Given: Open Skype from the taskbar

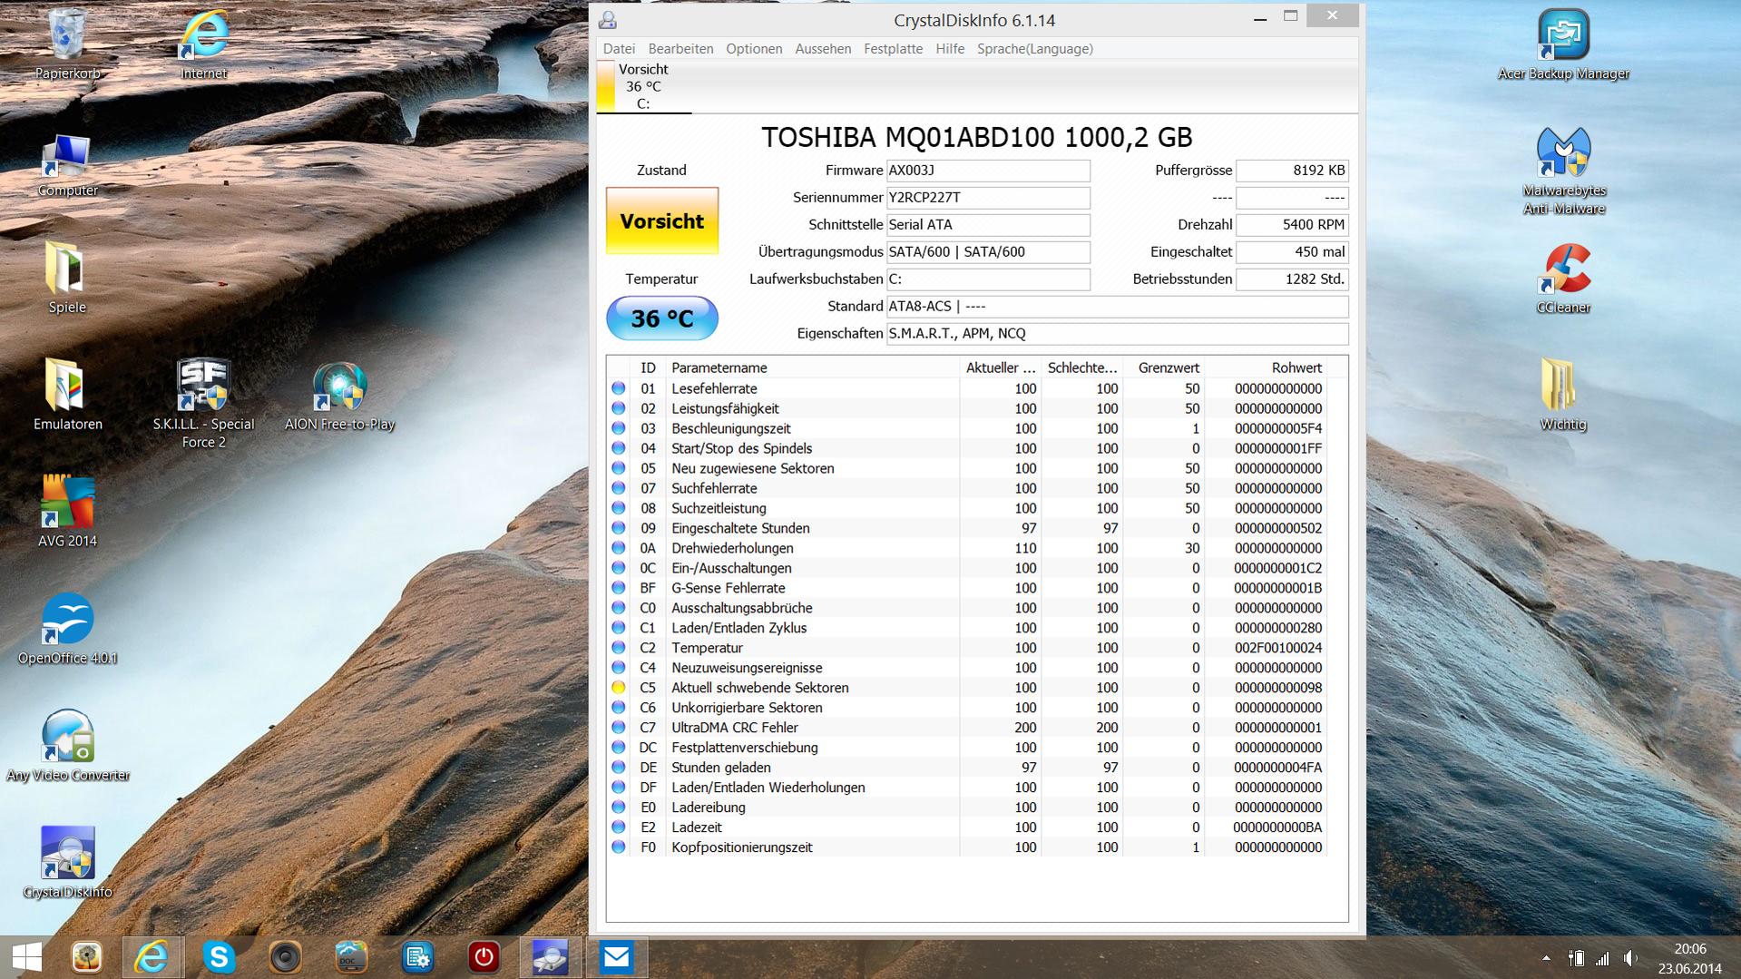Looking at the screenshot, I should (x=219, y=957).
